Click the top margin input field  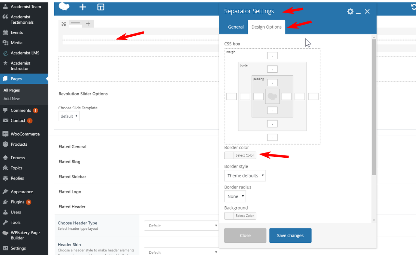tap(272, 55)
